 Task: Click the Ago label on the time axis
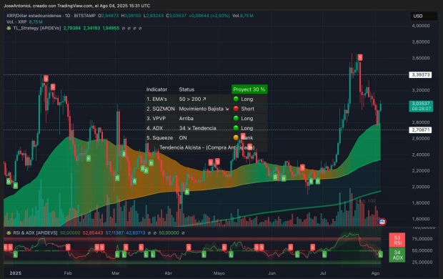pos(375,273)
